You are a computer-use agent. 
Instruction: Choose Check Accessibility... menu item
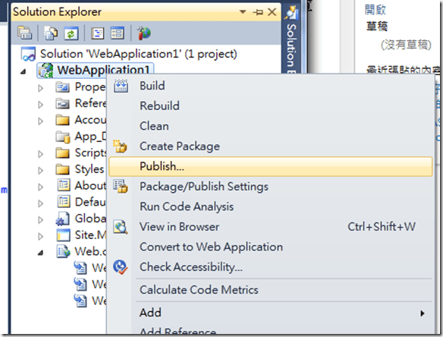point(270,267)
